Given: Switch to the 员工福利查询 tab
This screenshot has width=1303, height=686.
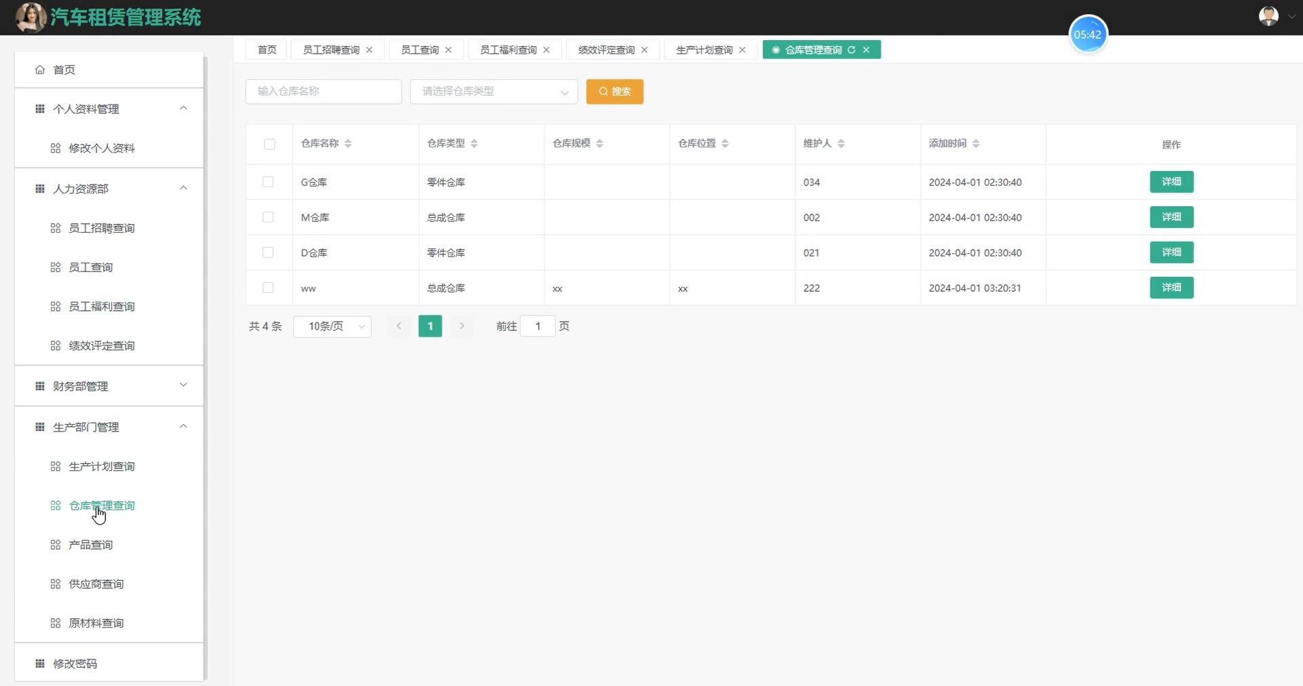Looking at the screenshot, I should pos(508,50).
